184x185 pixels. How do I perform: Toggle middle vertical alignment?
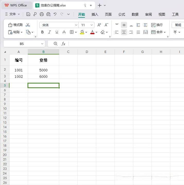pos(124,25)
